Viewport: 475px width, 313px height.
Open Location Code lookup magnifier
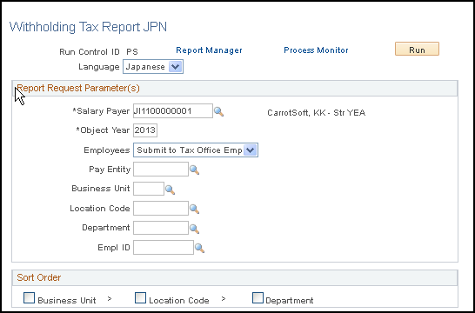coord(195,209)
